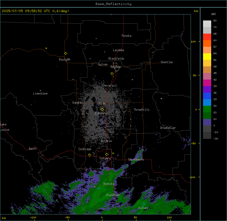
Task: Click the magenta swatch below 42 dBZ
Action: pos(207,83)
